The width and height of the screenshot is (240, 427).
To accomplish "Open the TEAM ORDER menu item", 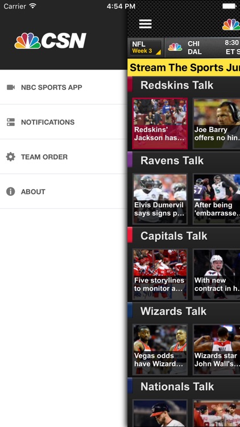I will (63, 157).
